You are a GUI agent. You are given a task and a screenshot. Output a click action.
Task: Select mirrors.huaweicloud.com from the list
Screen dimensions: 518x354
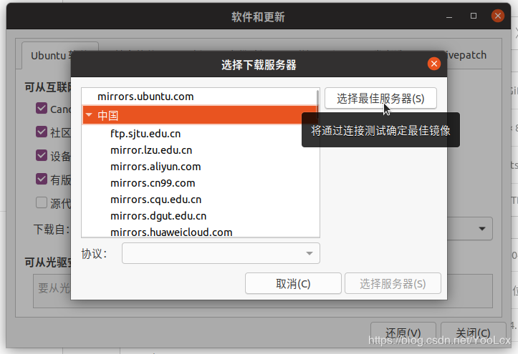171,232
